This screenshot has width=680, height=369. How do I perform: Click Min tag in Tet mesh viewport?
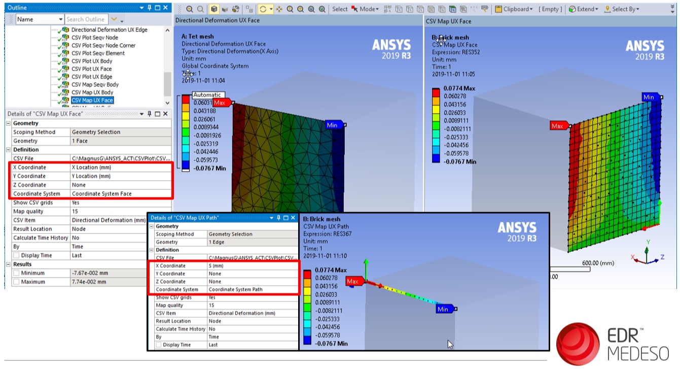[x=334, y=125]
